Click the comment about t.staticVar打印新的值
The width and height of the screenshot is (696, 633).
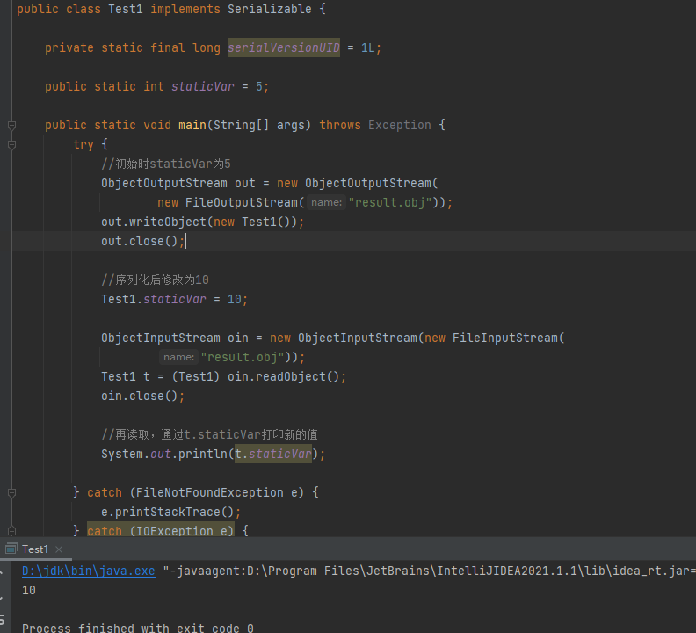tap(209, 434)
